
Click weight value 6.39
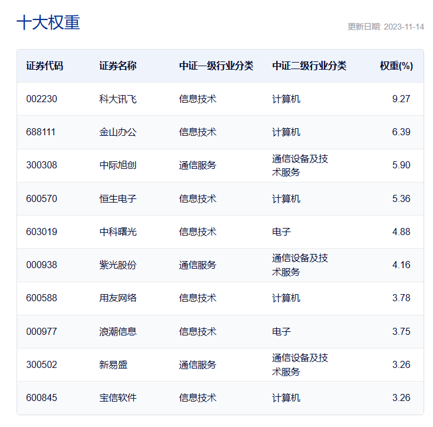click(401, 132)
